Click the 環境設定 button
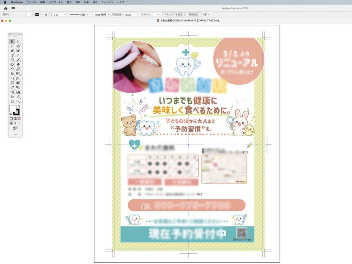352x264 pixels. pyautogui.click(x=193, y=15)
